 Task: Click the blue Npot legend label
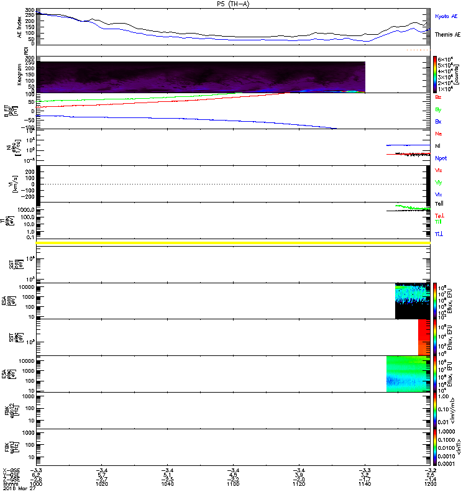pyautogui.click(x=441, y=158)
